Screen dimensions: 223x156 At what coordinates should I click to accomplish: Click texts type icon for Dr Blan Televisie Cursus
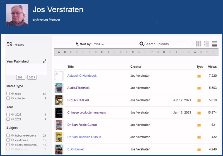click(199, 137)
